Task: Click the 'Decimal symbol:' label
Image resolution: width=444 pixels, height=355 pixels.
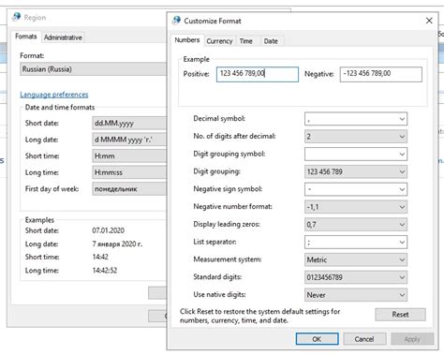Action: 219,119
